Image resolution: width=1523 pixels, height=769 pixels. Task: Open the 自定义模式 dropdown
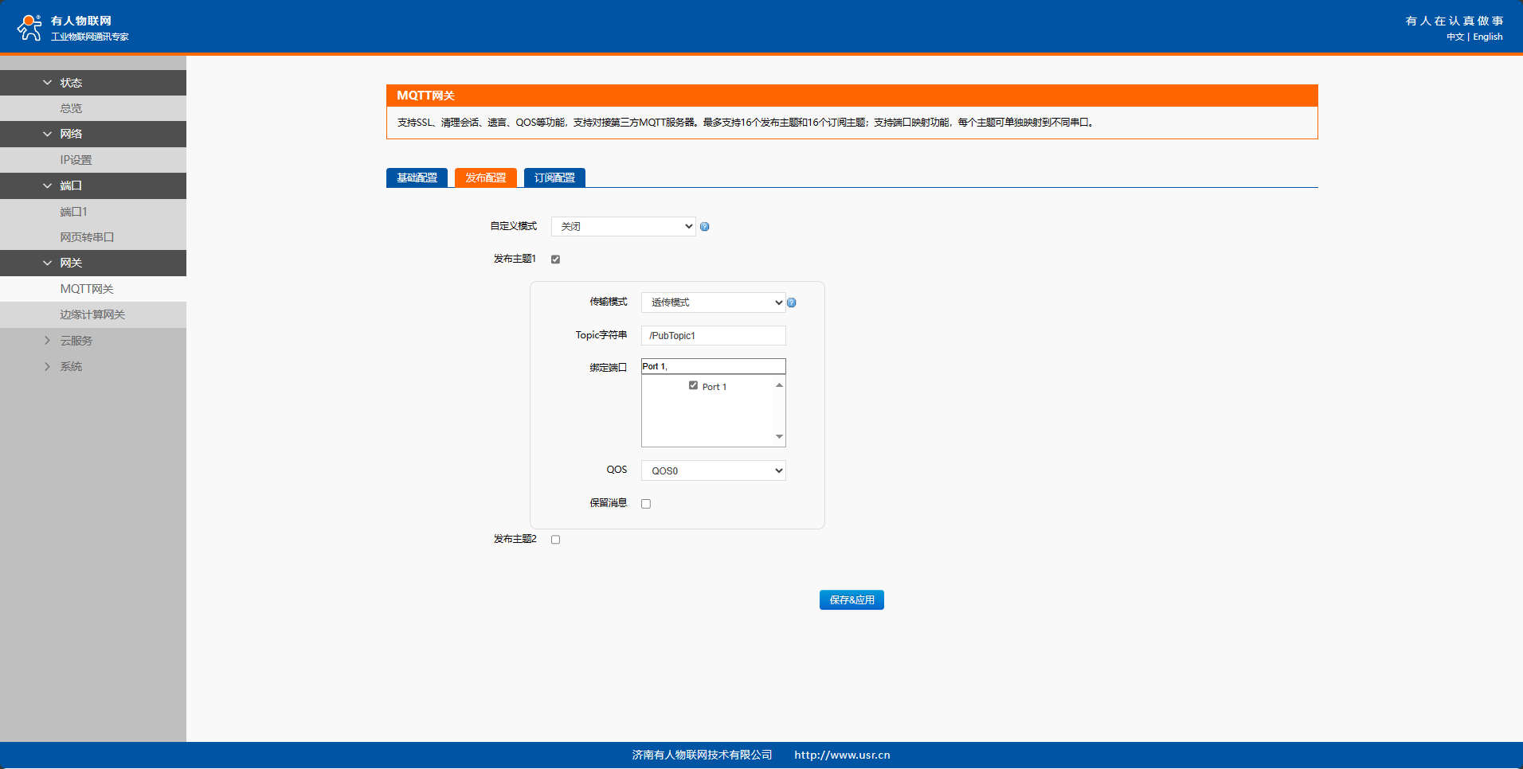tap(623, 227)
